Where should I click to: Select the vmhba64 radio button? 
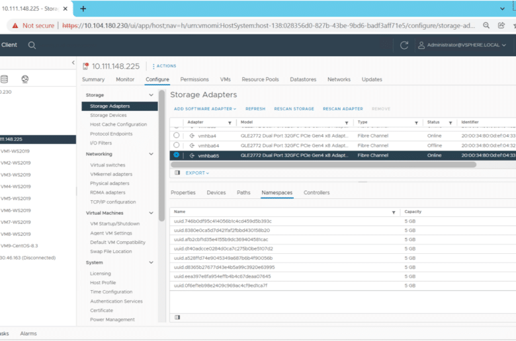(177, 145)
